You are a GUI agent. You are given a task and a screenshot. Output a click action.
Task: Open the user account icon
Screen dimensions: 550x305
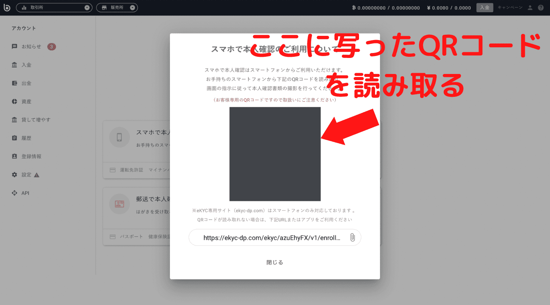point(530,8)
